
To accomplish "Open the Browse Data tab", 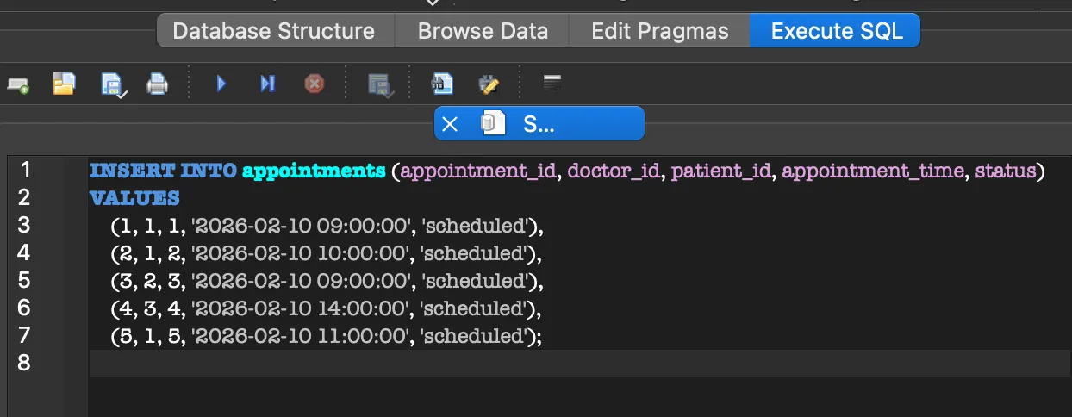I will pos(483,32).
